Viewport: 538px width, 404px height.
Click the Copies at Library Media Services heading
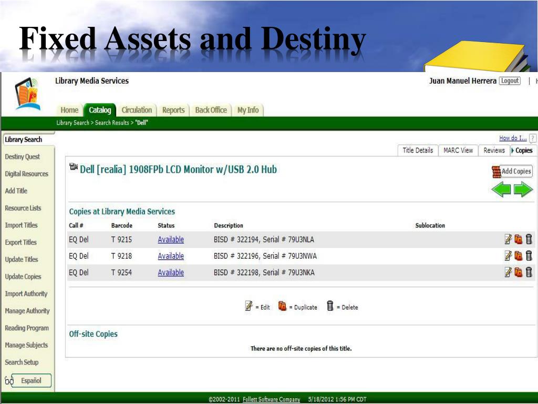pos(122,211)
